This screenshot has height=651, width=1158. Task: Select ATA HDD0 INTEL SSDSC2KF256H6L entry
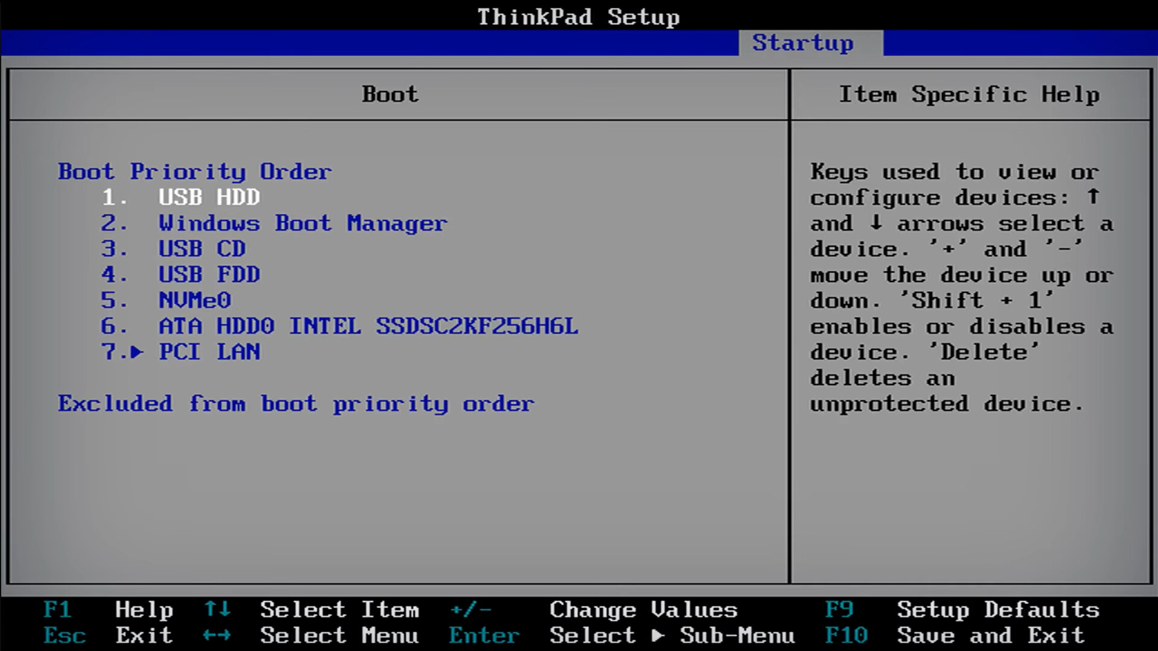click(368, 326)
